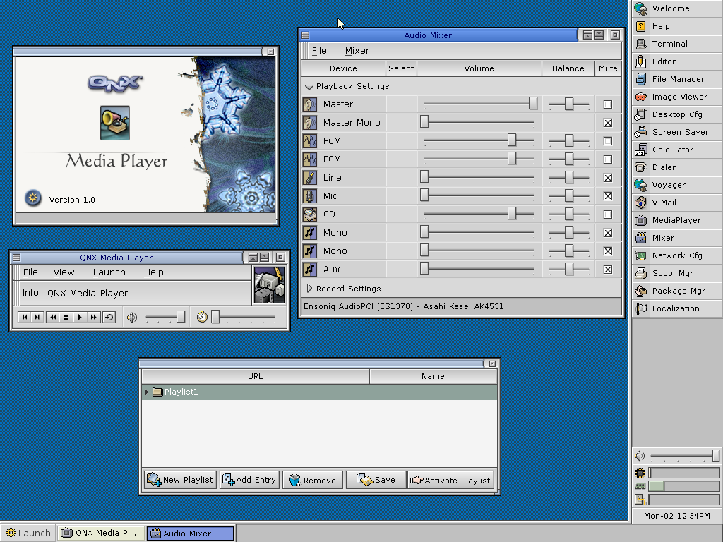Open the QNX Media Player window menu button
Image resolution: width=723 pixels, height=542 pixels.
point(17,258)
